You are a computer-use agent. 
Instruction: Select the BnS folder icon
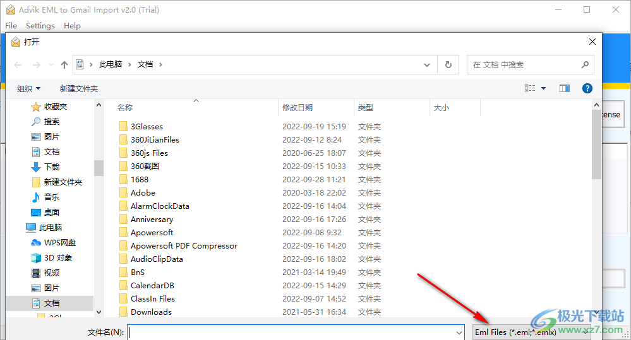coord(123,273)
